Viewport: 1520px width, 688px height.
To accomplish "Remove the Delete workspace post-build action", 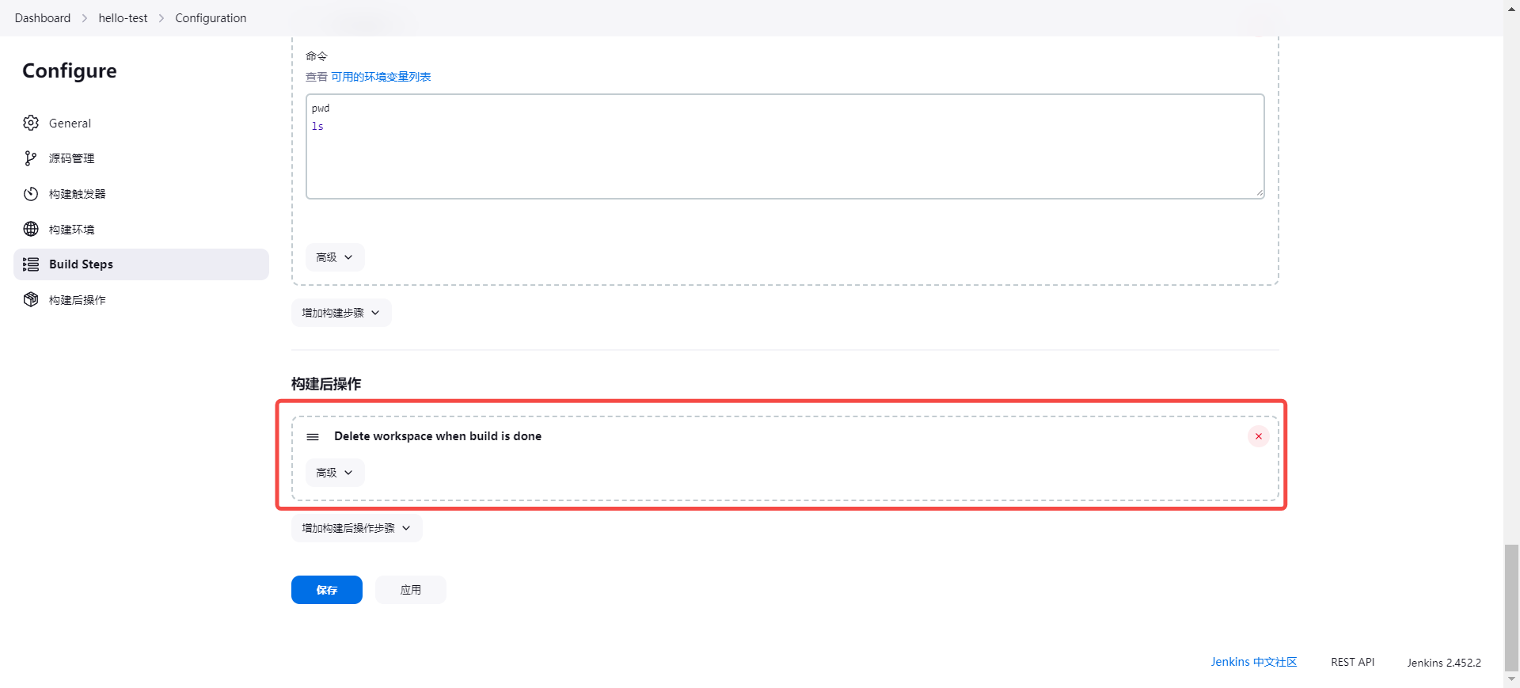I will 1258,436.
